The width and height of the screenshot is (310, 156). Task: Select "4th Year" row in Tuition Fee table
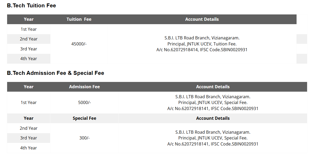(x=29, y=59)
